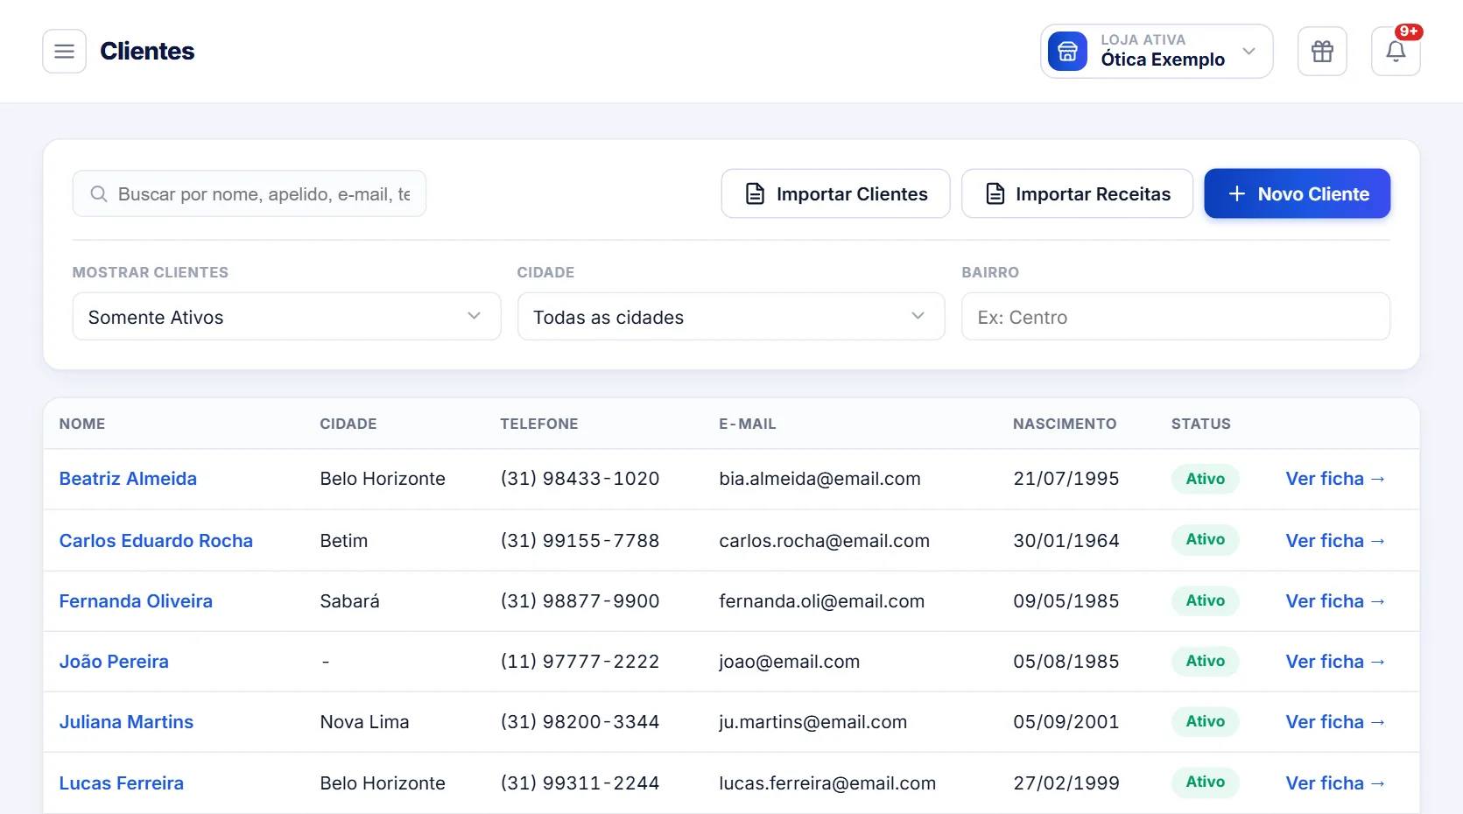
Task: Click the Nova Lima city cell
Action: coord(364,722)
